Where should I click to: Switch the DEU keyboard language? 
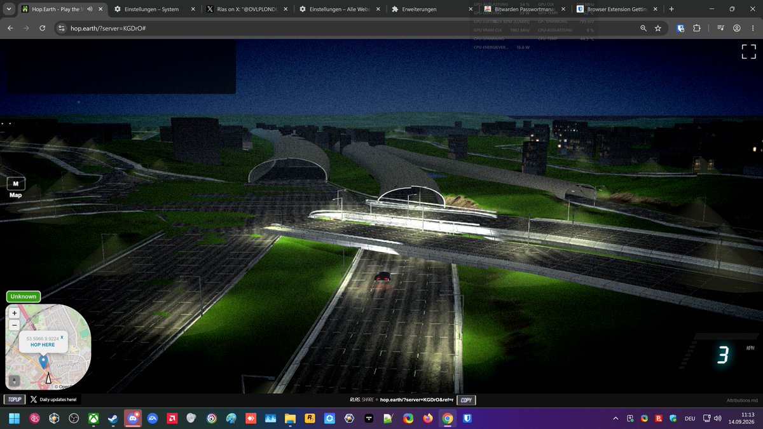tap(689, 418)
